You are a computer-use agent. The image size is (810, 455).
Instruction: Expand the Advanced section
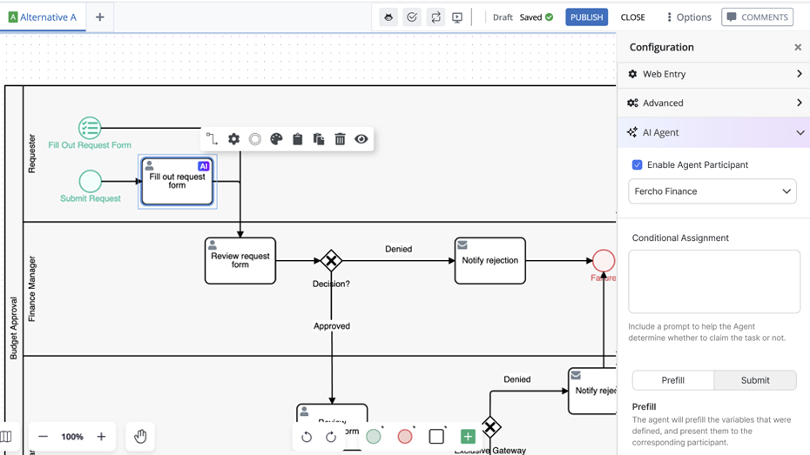click(x=713, y=103)
